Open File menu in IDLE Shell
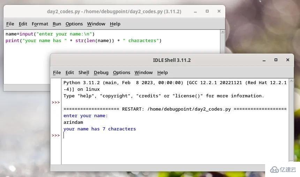This screenshot has width=300, height=177. 57,72
